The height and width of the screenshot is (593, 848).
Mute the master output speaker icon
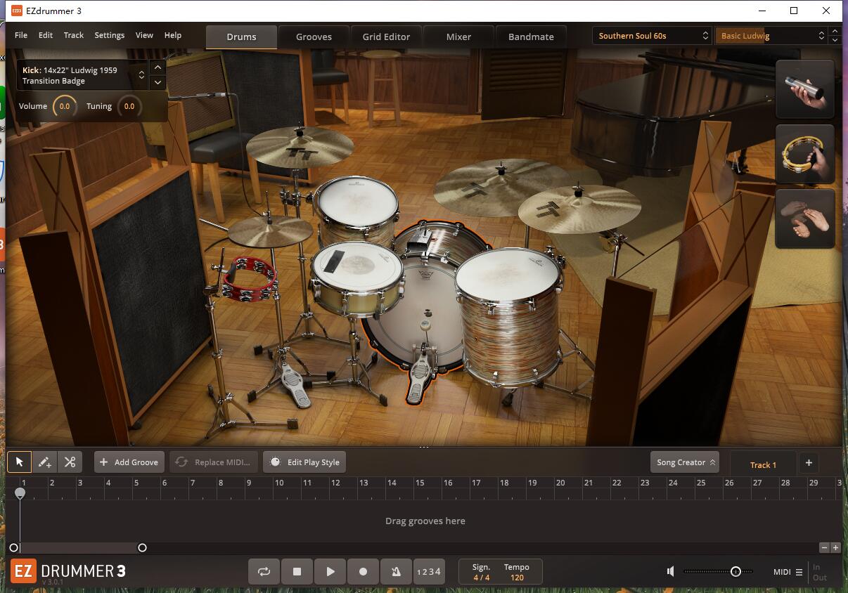[671, 571]
